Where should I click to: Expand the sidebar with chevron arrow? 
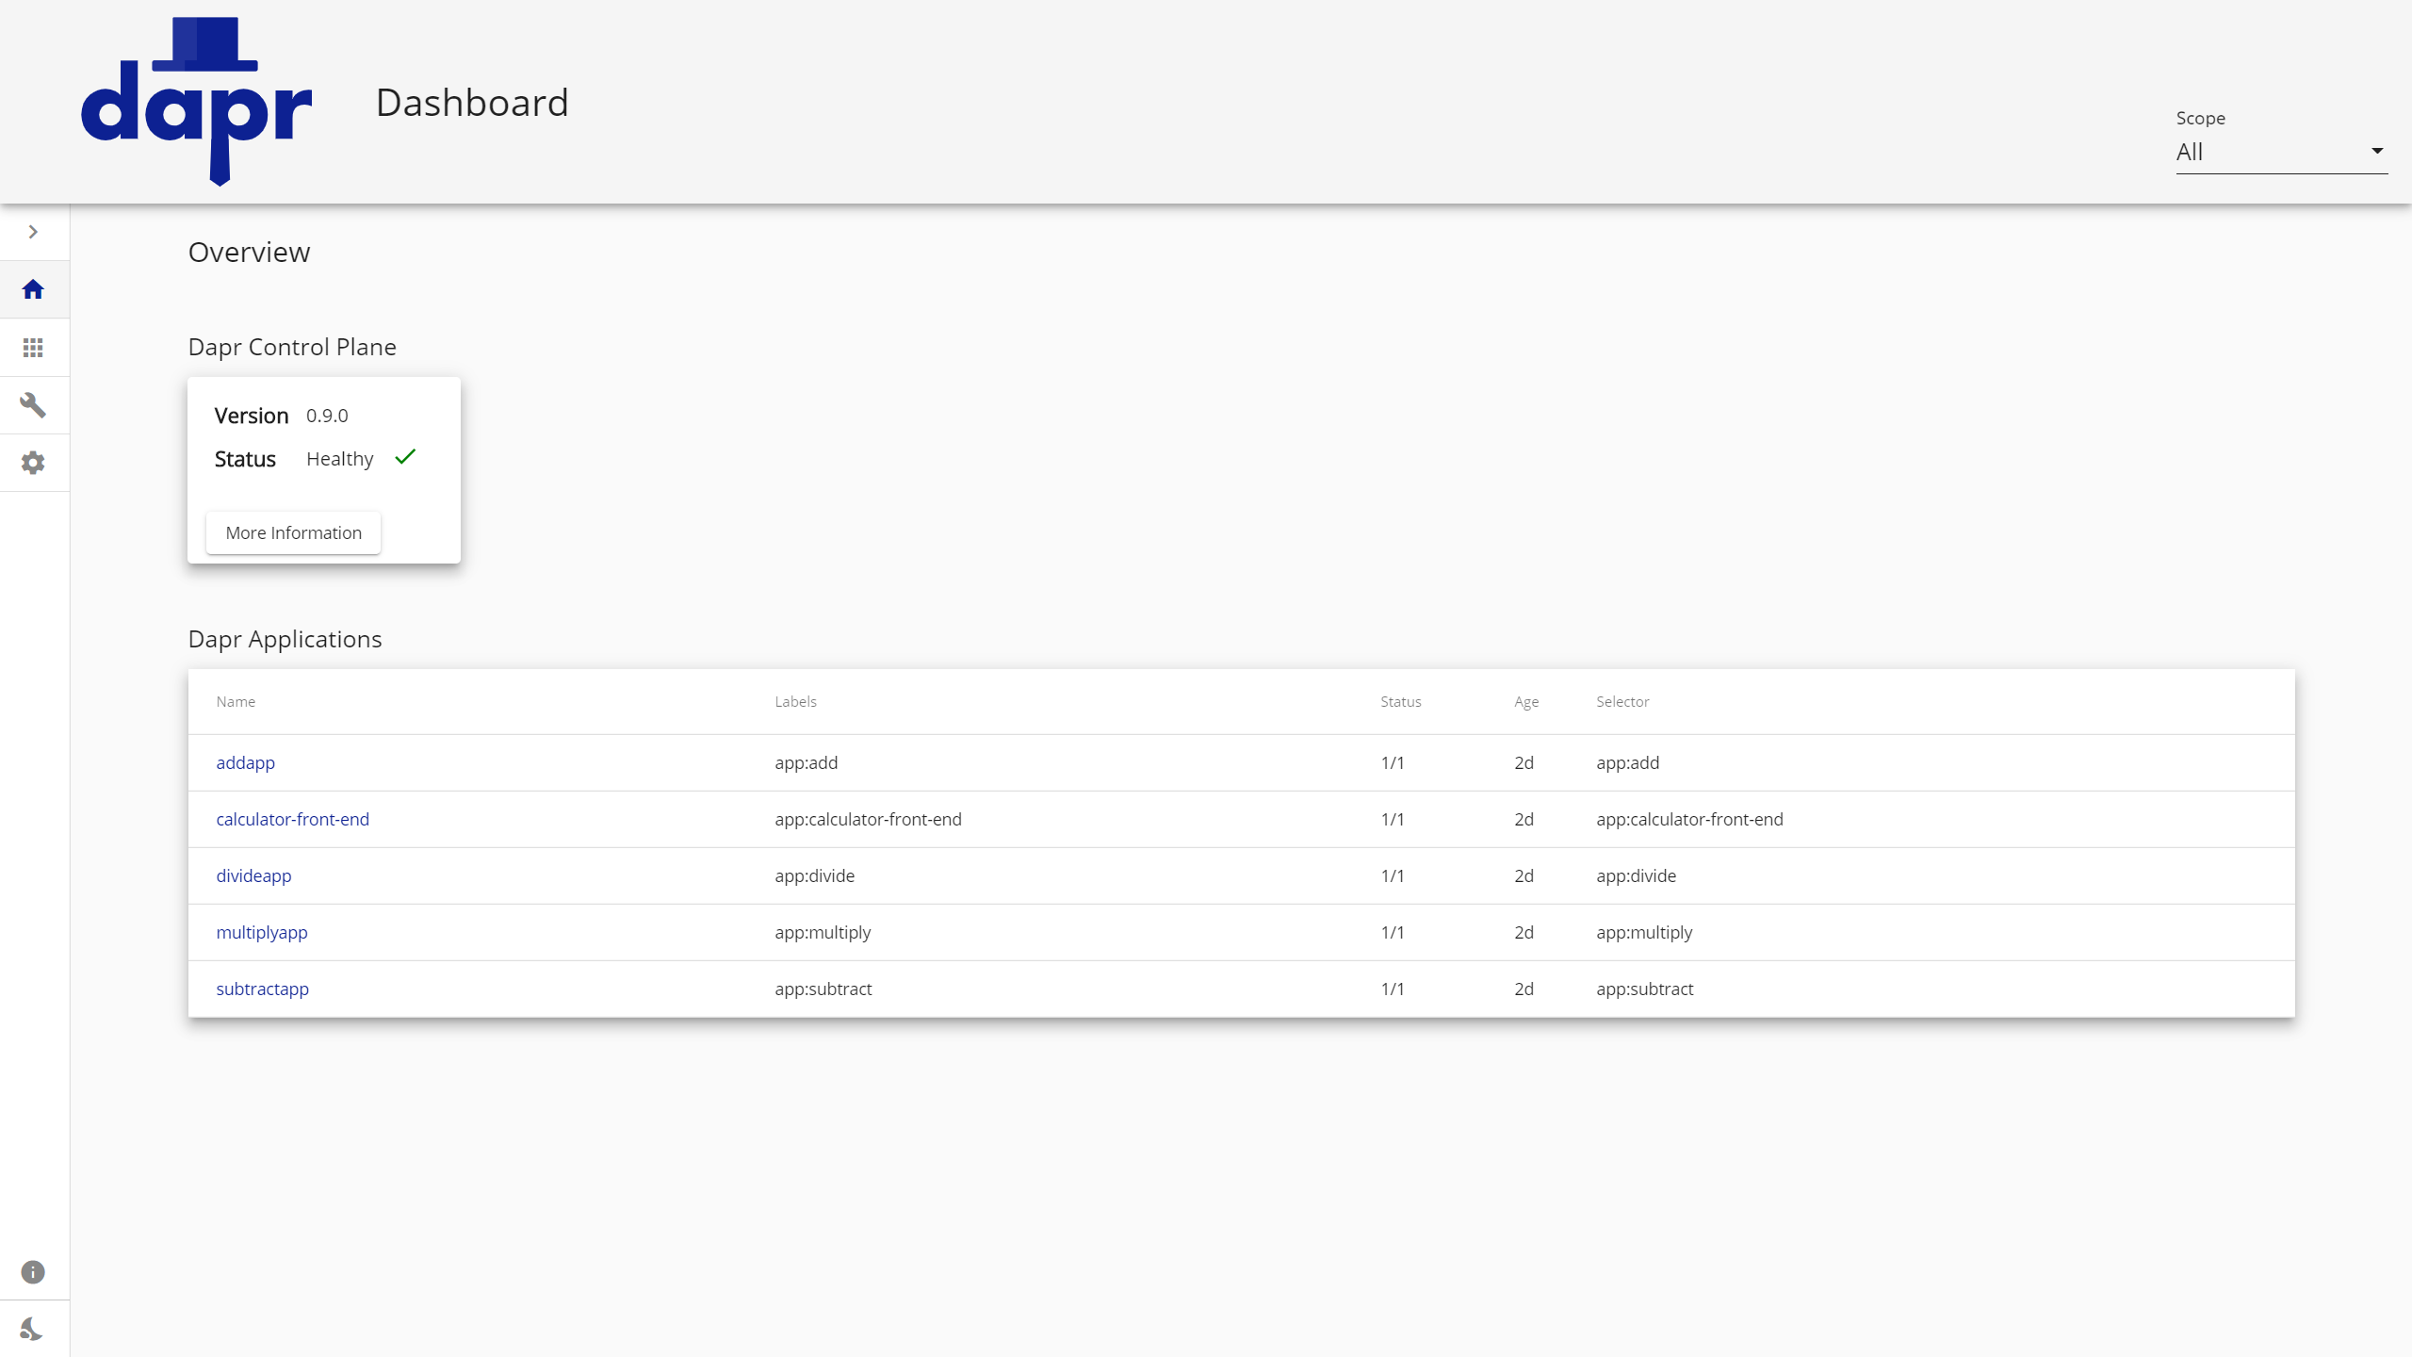click(33, 232)
